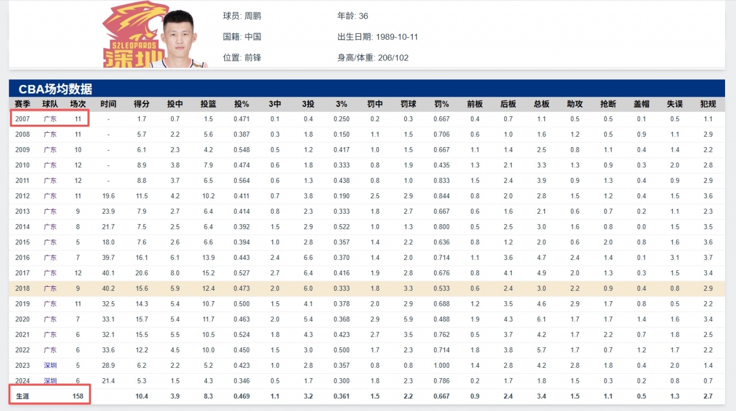Open the 深圳 team link for season 2024
The width and height of the screenshot is (736, 411).
point(50,381)
